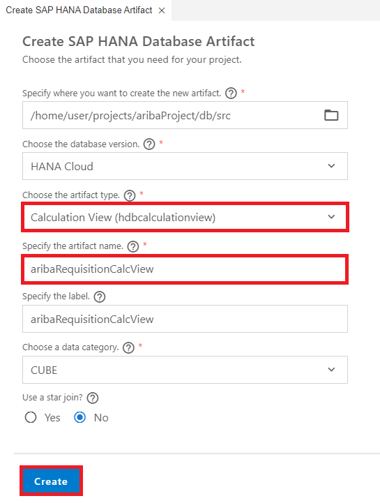Click the label input field
380x503 pixels.
[x=185, y=319]
